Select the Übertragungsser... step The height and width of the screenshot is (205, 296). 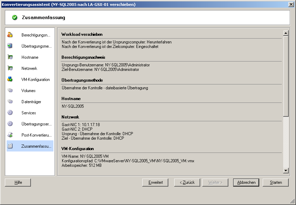click(30, 124)
